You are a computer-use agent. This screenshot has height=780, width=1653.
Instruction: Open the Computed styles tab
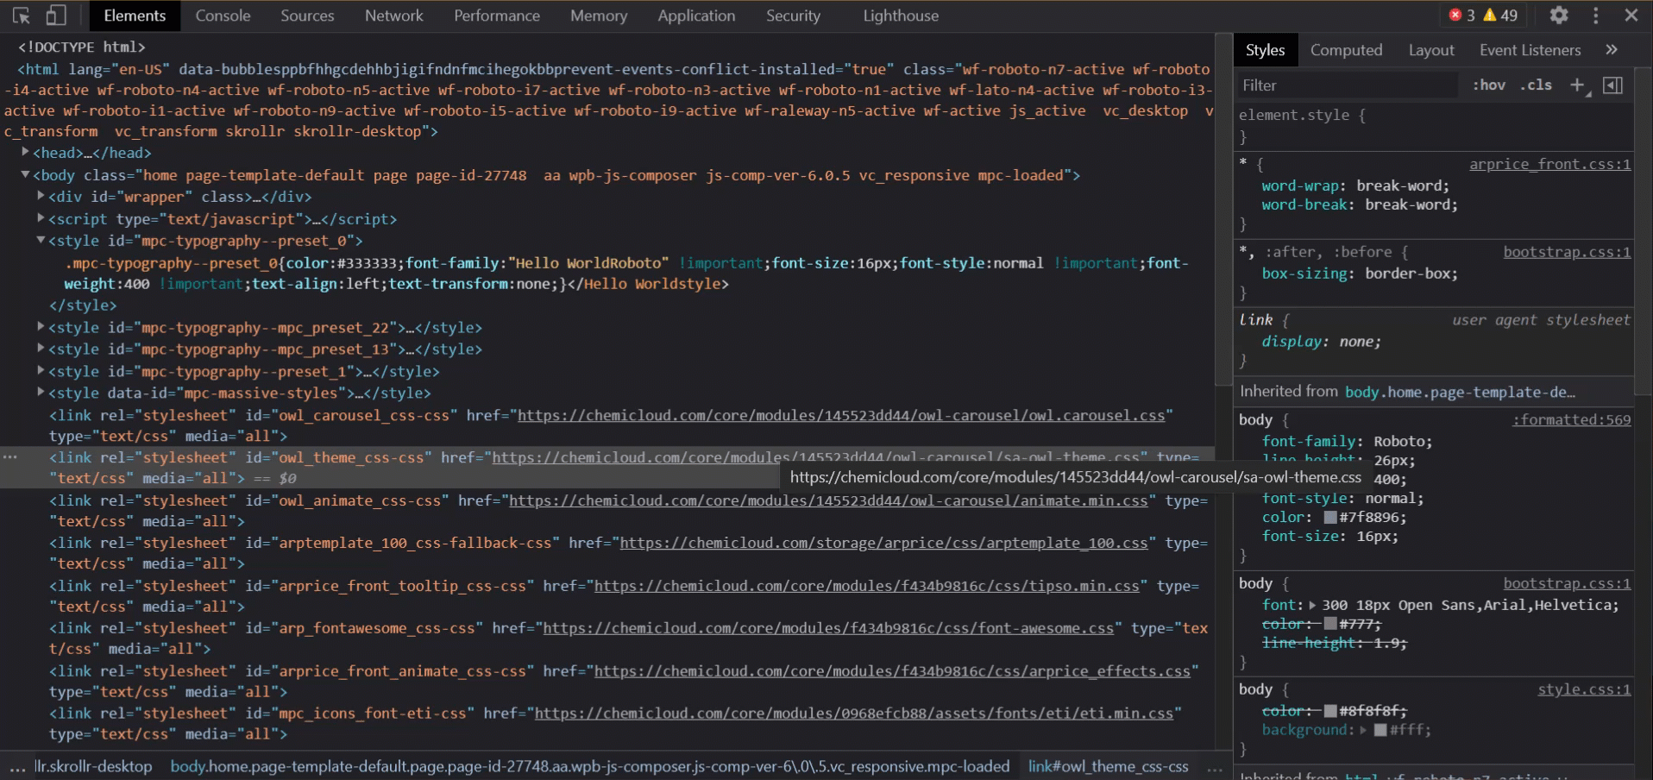pyautogui.click(x=1346, y=50)
